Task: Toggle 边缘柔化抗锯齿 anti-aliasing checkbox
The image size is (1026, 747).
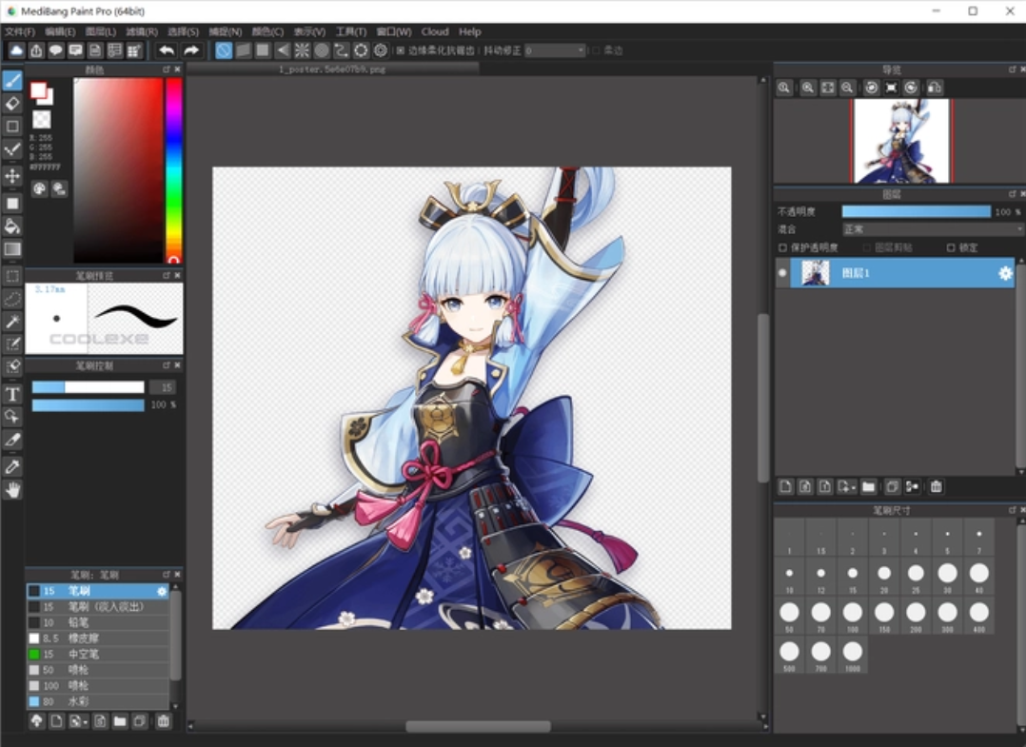Action: (x=401, y=50)
